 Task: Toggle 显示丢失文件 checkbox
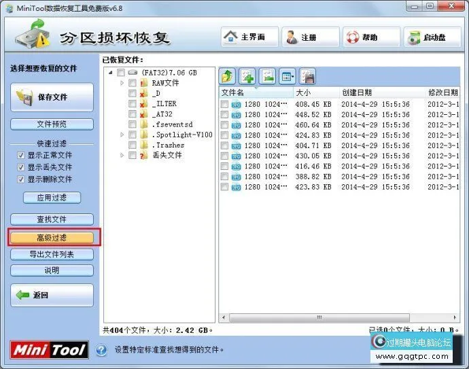(20, 167)
